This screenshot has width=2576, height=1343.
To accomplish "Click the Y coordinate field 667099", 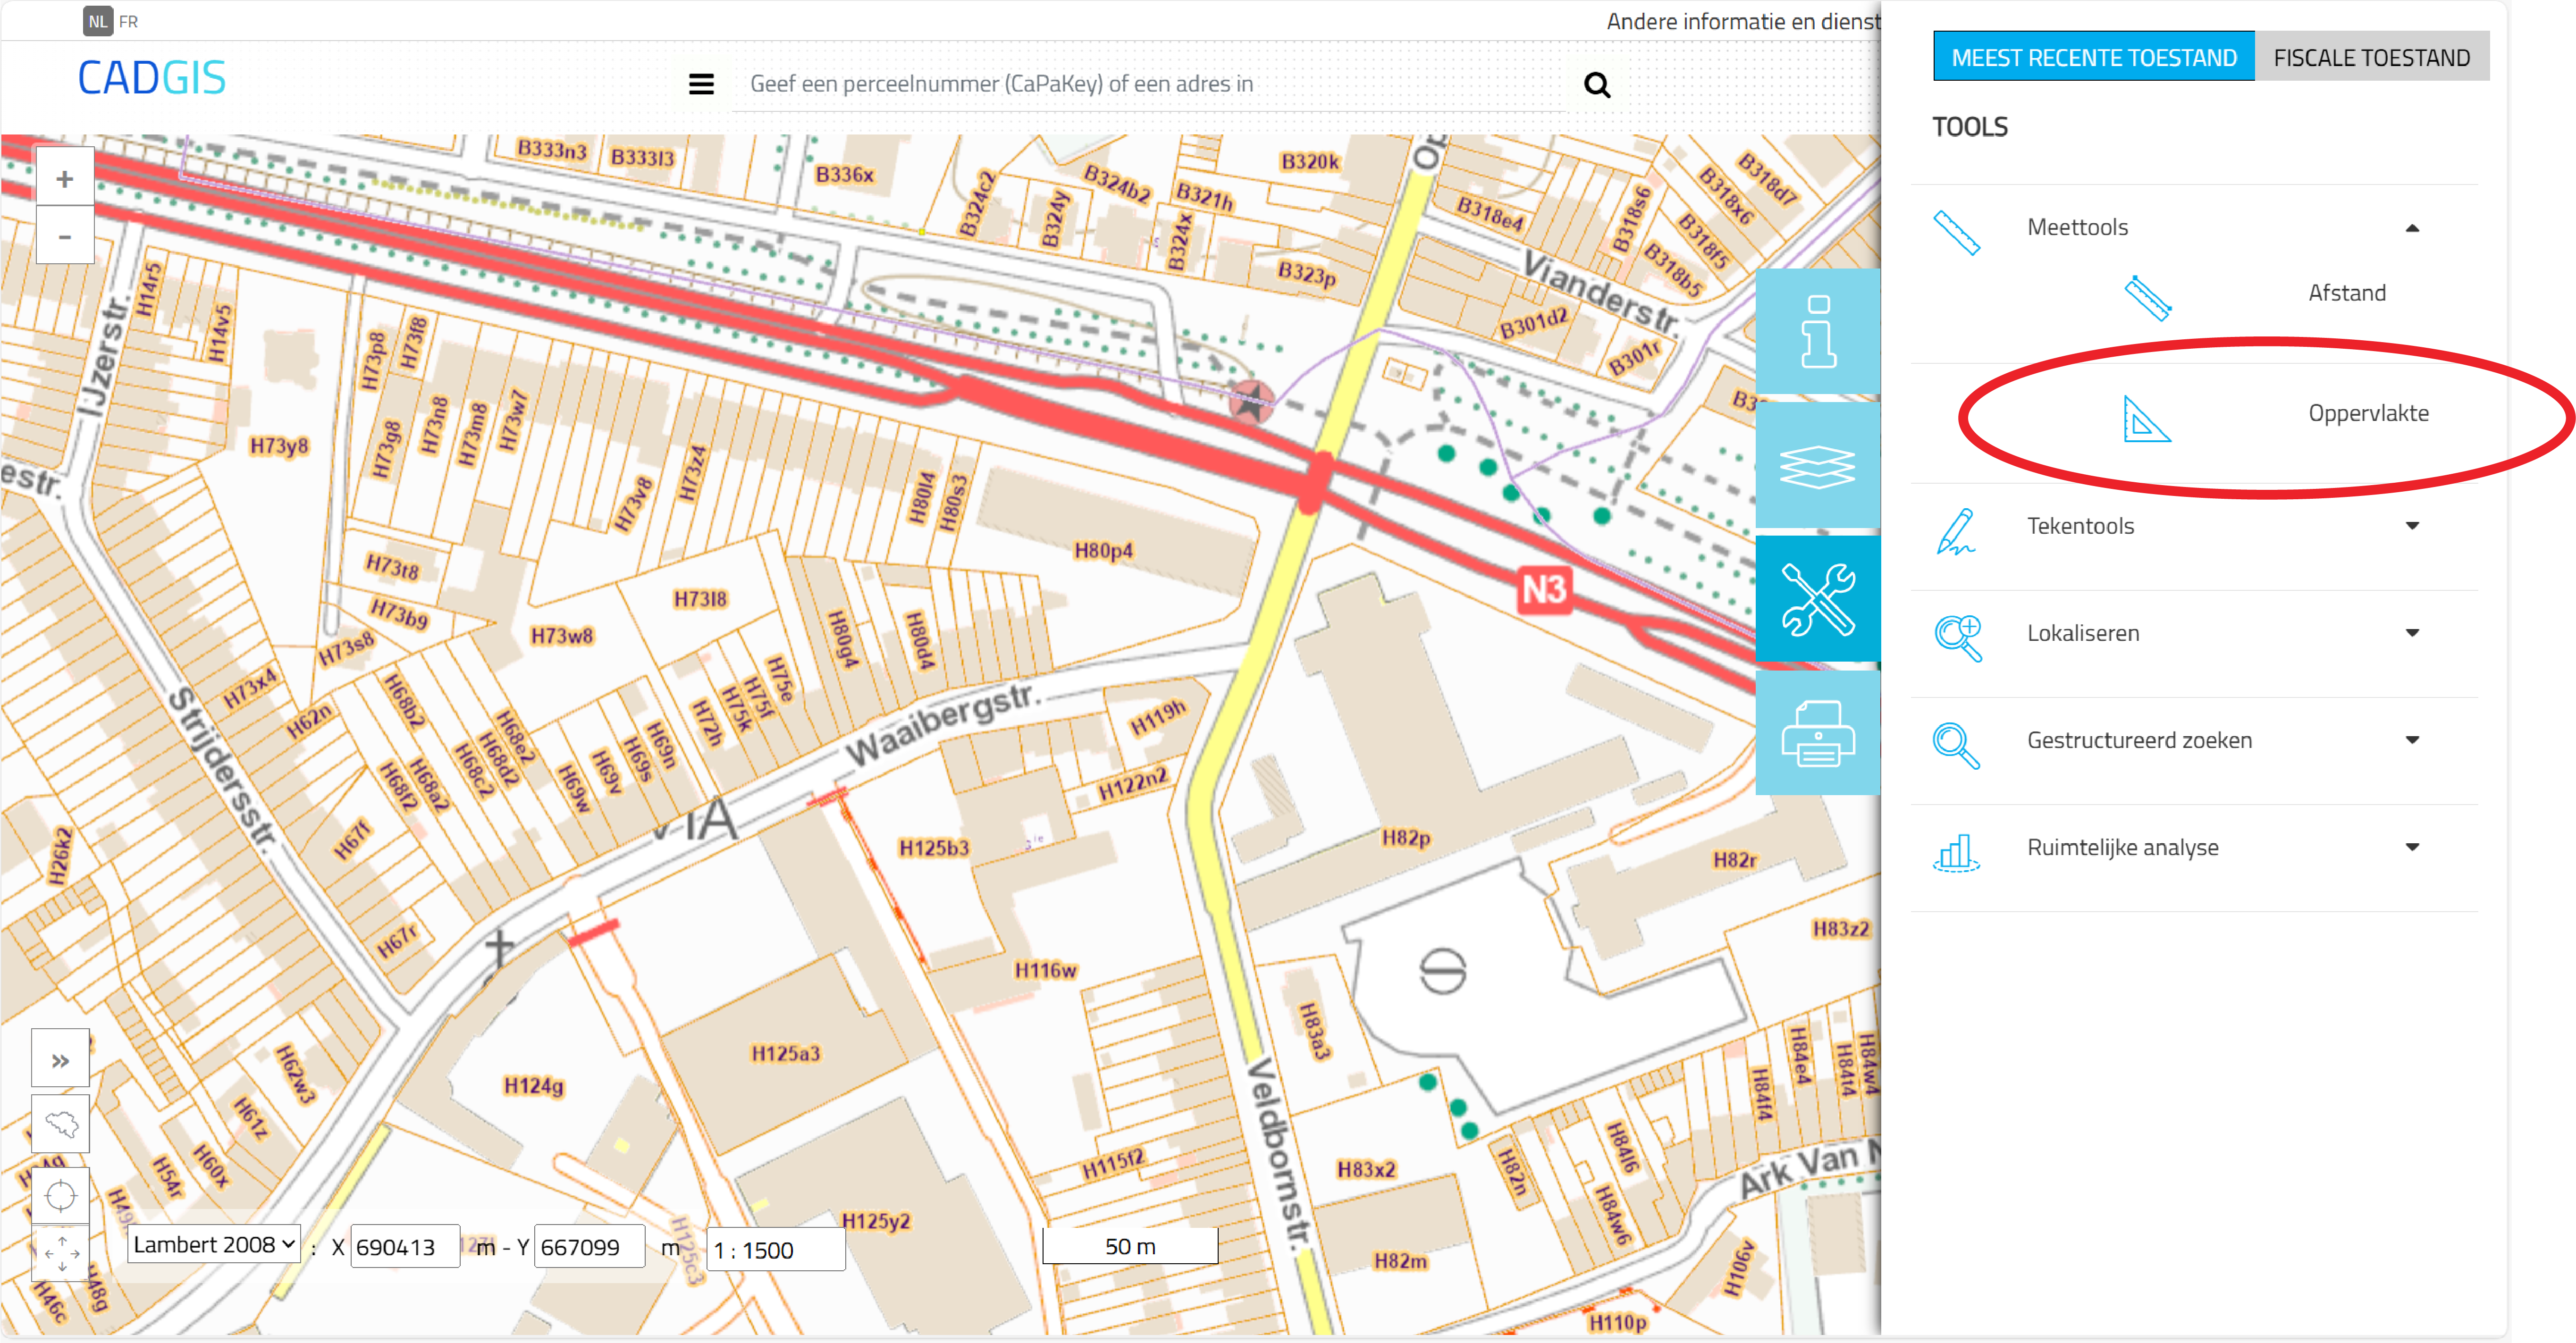I will (x=589, y=1247).
